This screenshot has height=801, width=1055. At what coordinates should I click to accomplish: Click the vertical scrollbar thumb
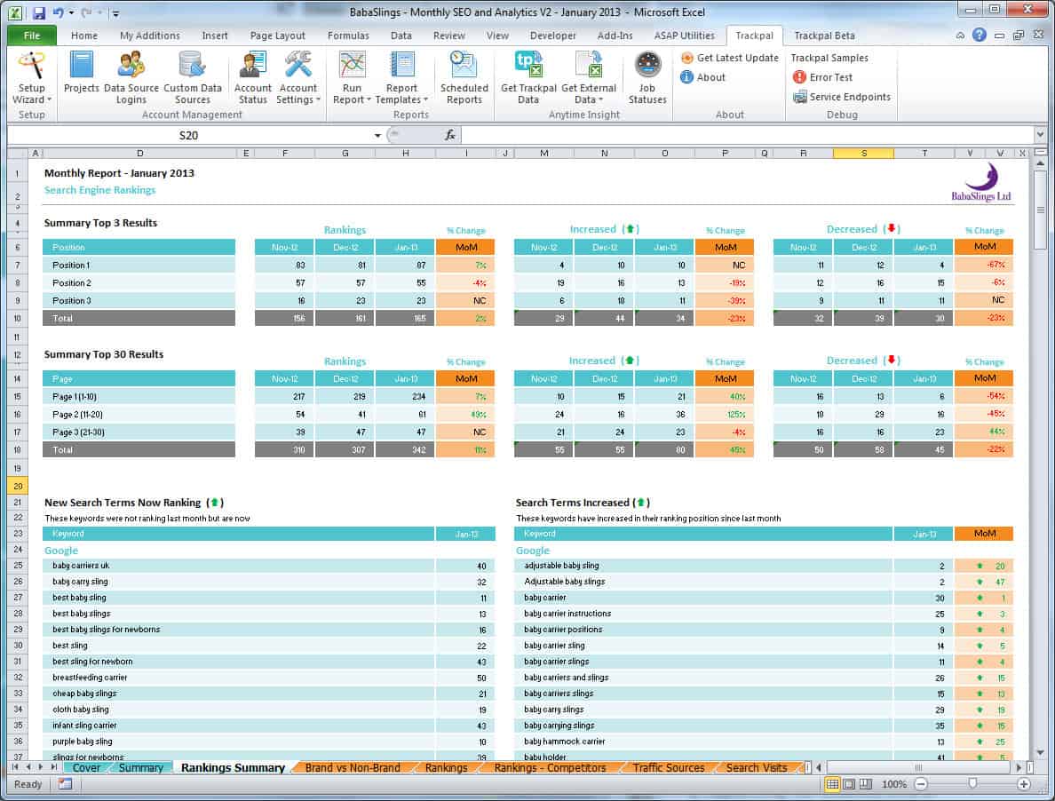1040,210
